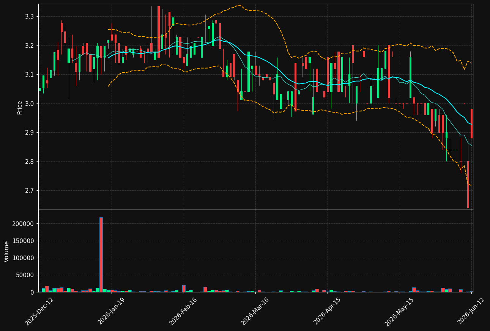Click the 2026-Jan-19 date label
Viewport: 490px width, 331px height.
[x=111, y=311]
